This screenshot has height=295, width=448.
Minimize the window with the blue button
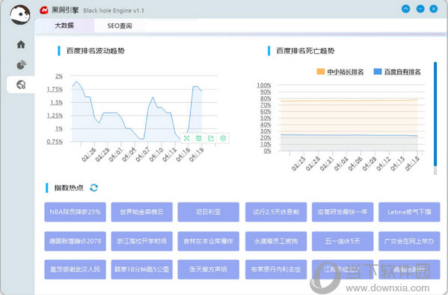click(x=420, y=9)
